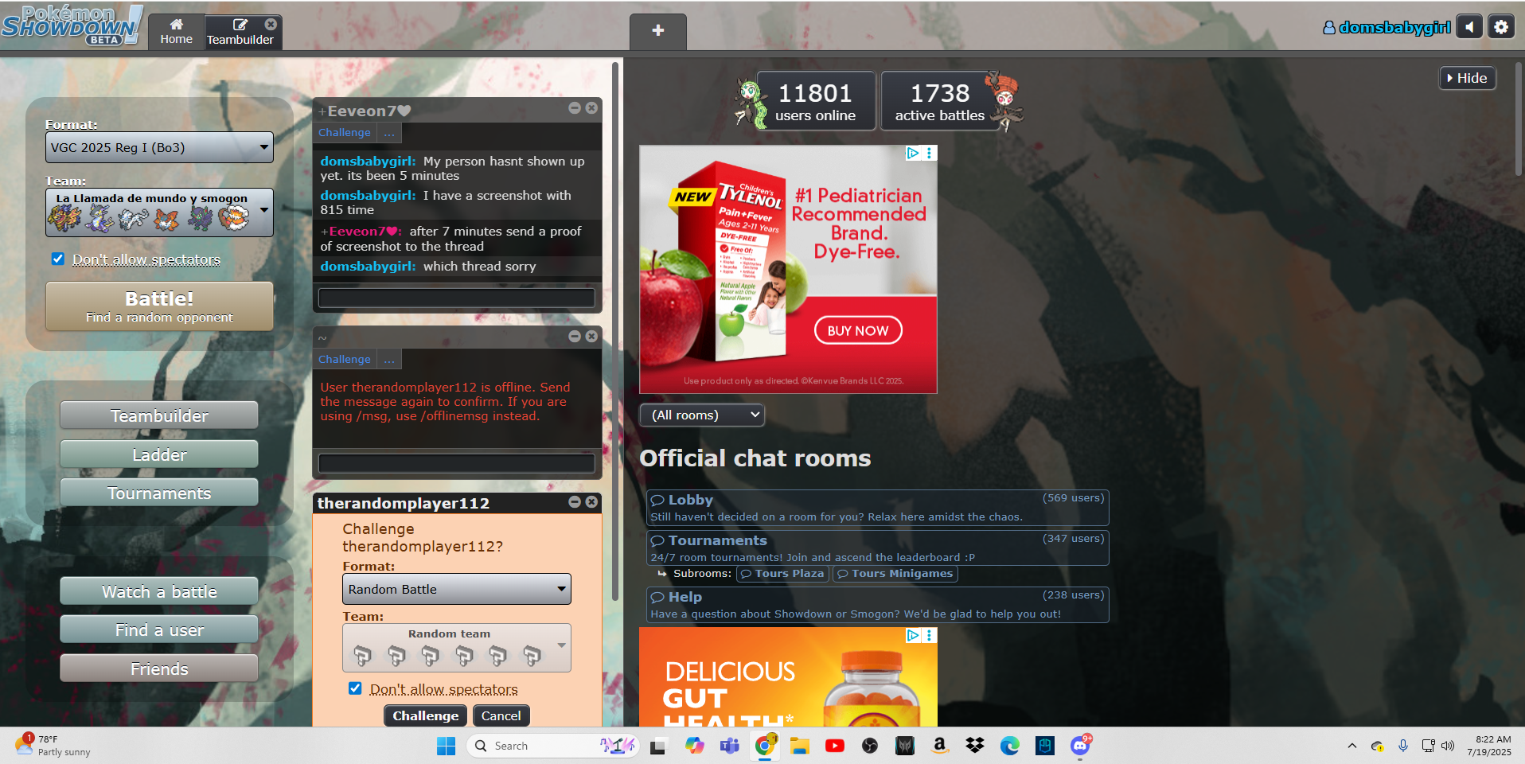Open domsbabygirl username menu

(x=1387, y=27)
